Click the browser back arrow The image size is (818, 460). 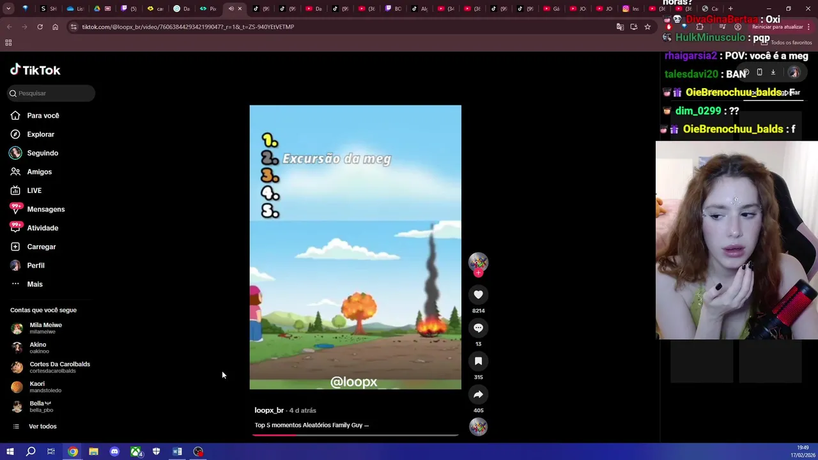coord(9,27)
